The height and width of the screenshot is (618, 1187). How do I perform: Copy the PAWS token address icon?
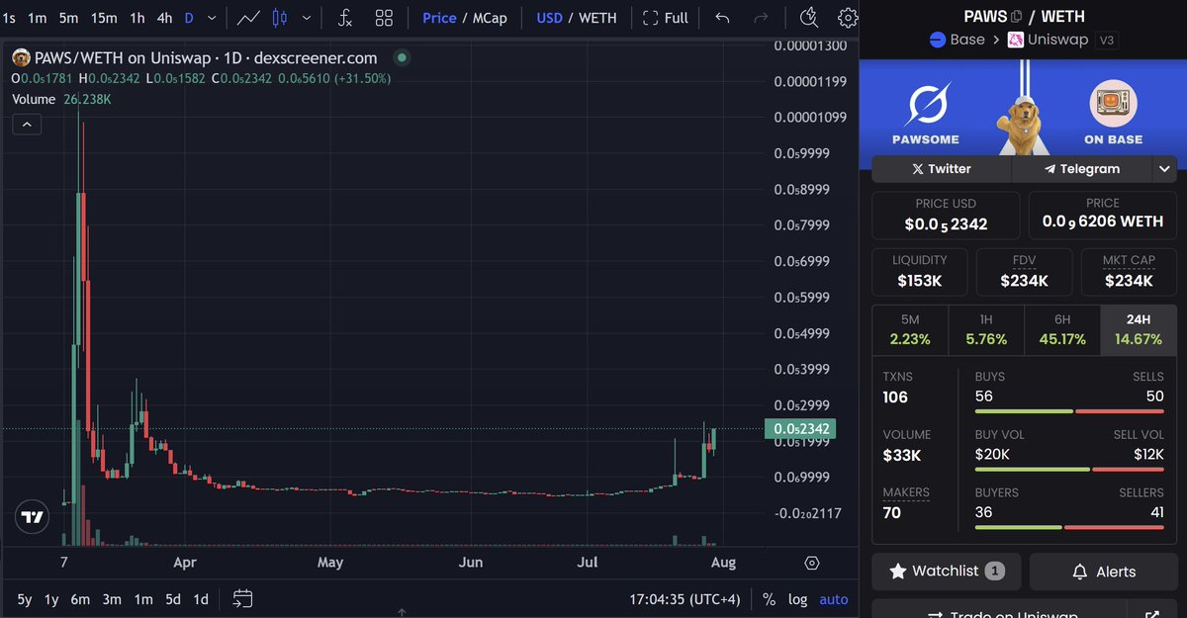[x=1017, y=16]
